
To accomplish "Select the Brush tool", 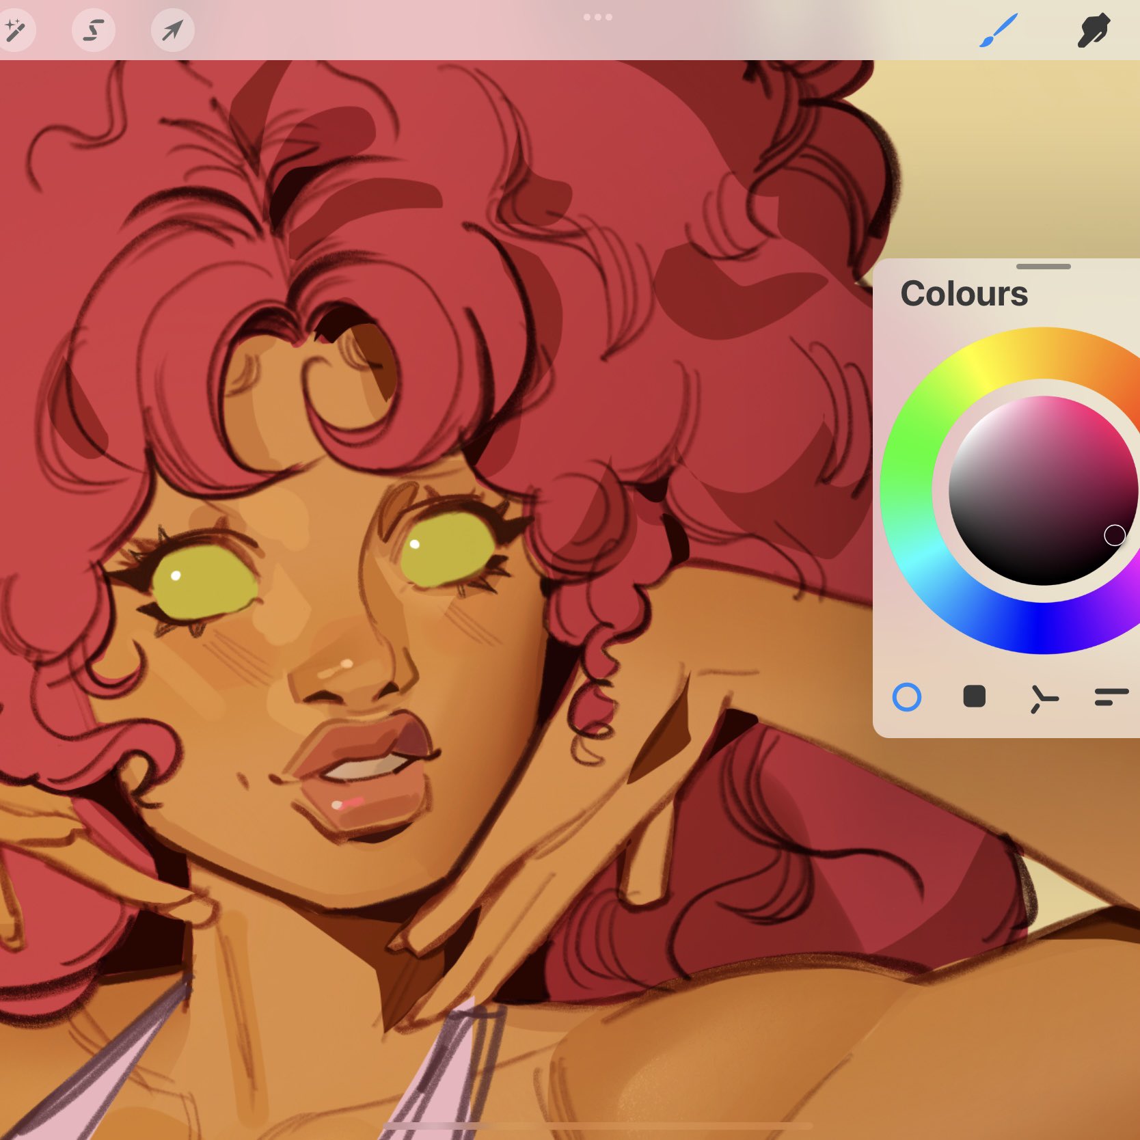I will (999, 31).
